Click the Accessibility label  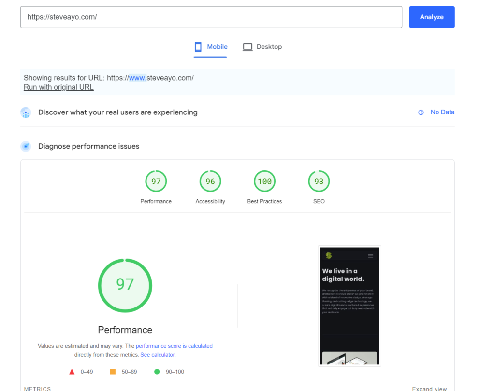(x=210, y=201)
